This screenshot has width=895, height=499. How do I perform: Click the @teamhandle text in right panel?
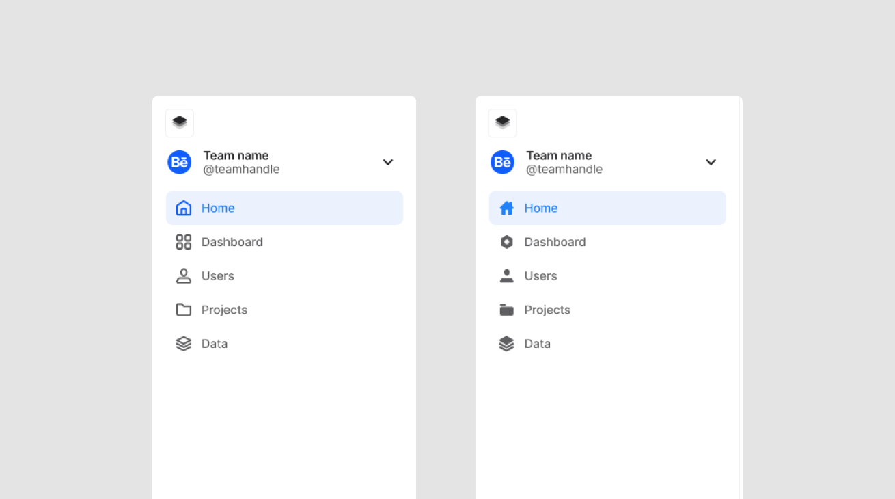point(564,170)
